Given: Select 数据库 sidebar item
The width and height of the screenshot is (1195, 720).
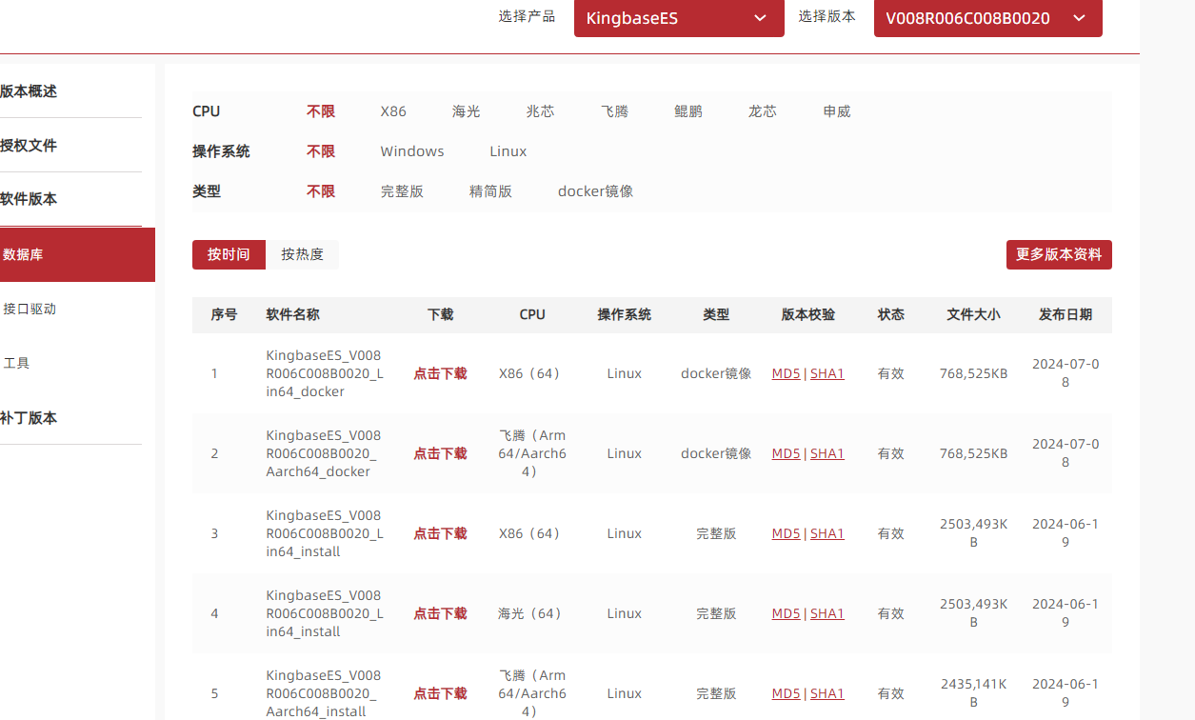Looking at the screenshot, I should coord(77,254).
